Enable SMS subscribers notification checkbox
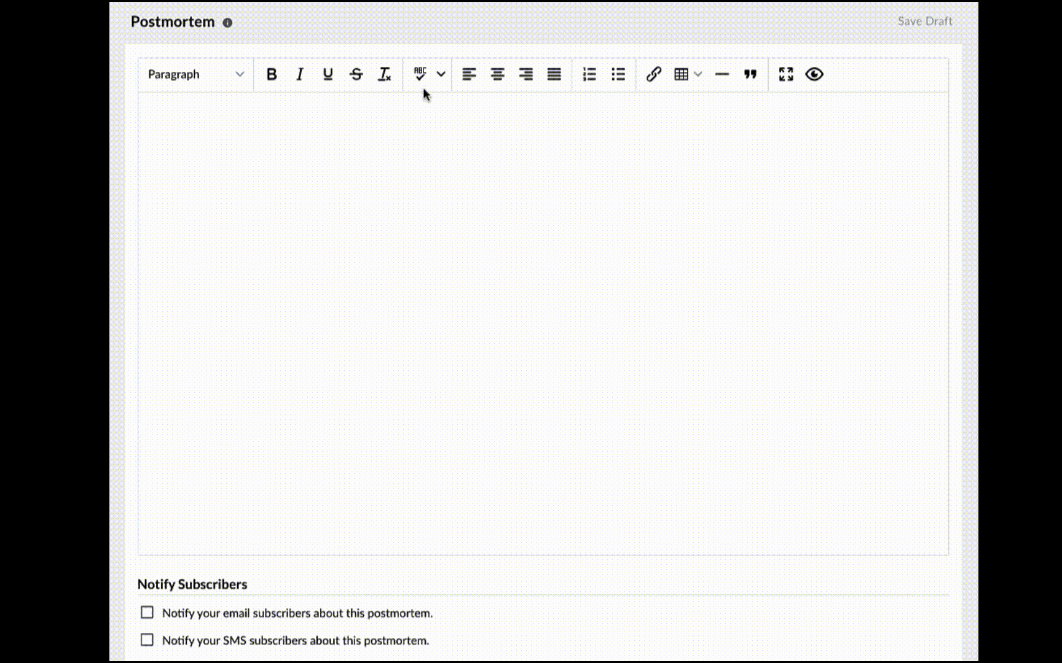The height and width of the screenshot is (663, 1062). click(147, 640)
